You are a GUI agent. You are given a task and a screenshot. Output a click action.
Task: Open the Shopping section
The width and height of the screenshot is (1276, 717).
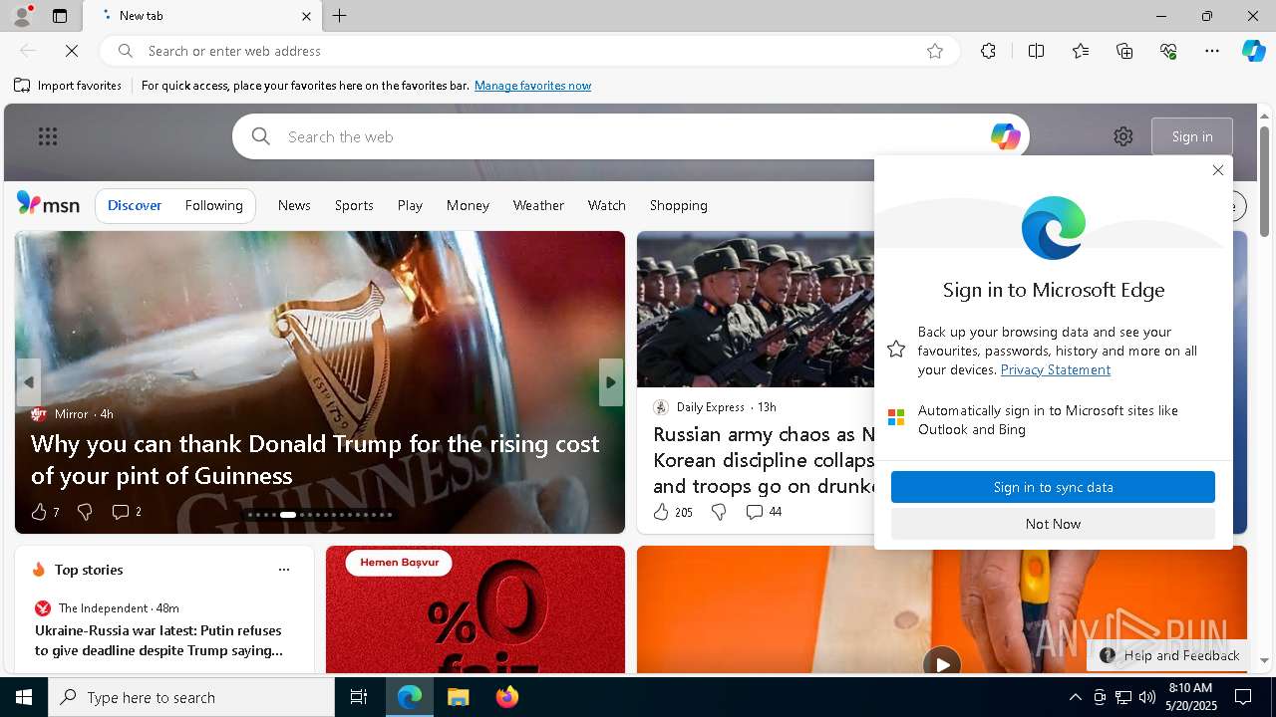[x=679, y=205]
